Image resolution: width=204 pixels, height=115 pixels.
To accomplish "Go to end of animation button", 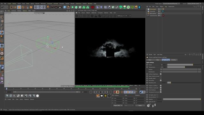I will [x=111, y=92].
